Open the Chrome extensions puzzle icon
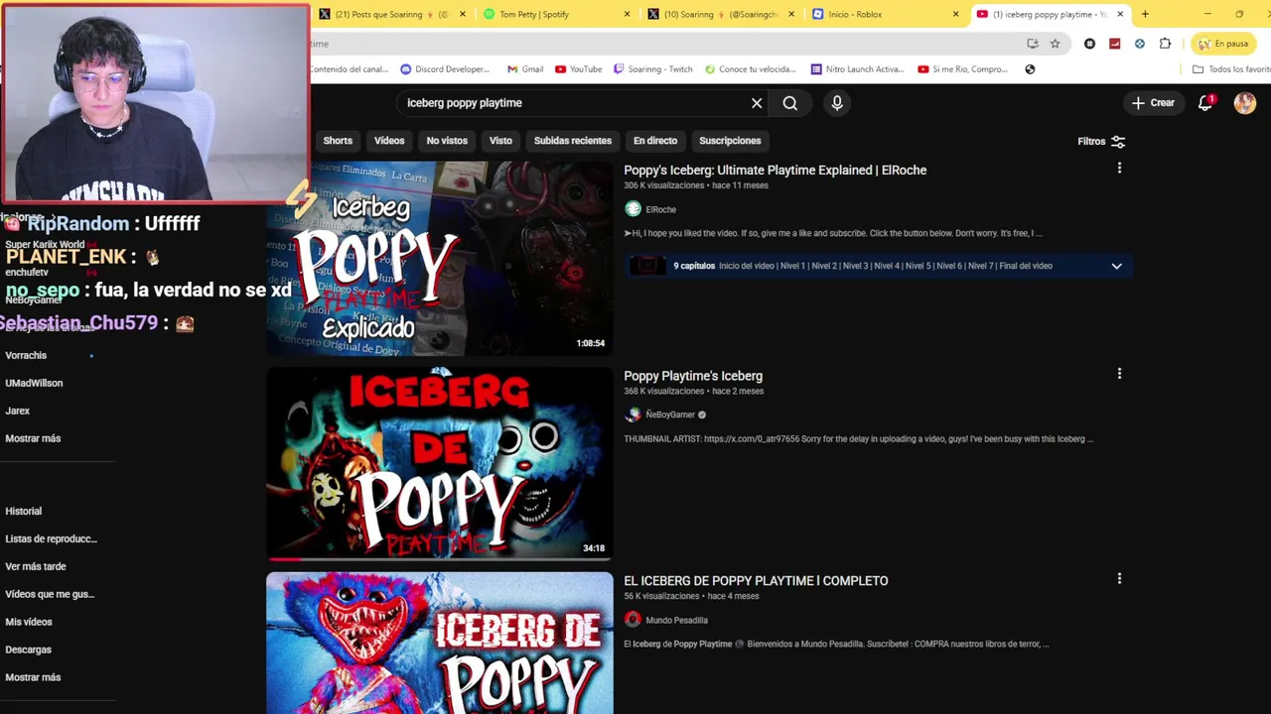Viewport: 1271px width, 714px height. pos(1165,44)
